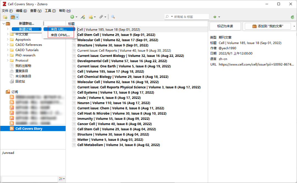Click the Advanced Search magnifier icon
This screenshot has height=183, width=297.
113,17
